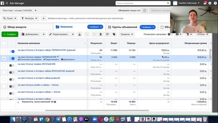The width and height of the screenshot is (218, 123).
Task: Open the tag label icon in the toolbar
Action: [114, 34]
